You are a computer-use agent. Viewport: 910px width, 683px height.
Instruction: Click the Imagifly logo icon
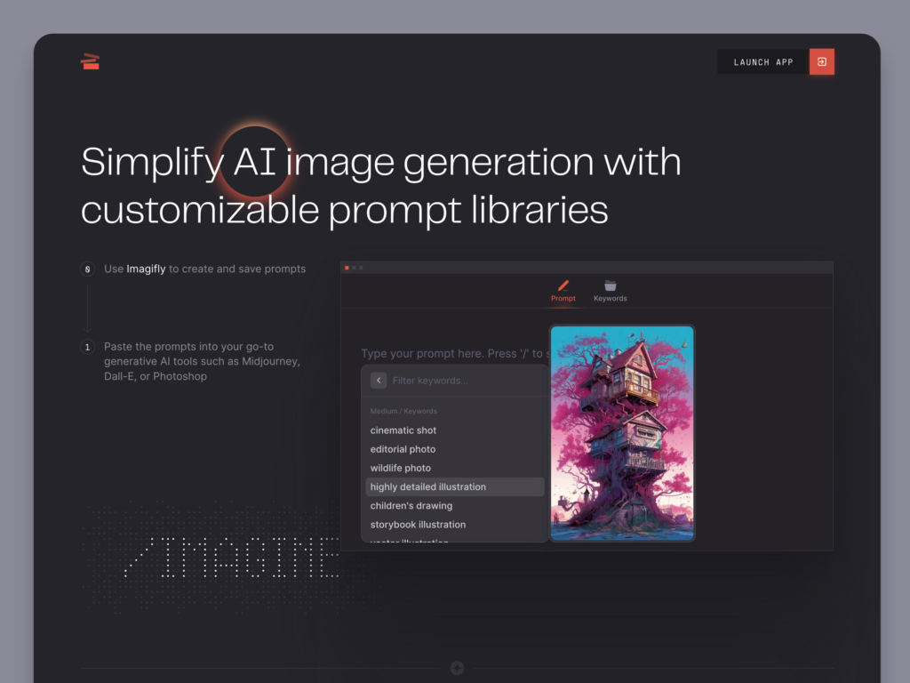pos(90,61)
